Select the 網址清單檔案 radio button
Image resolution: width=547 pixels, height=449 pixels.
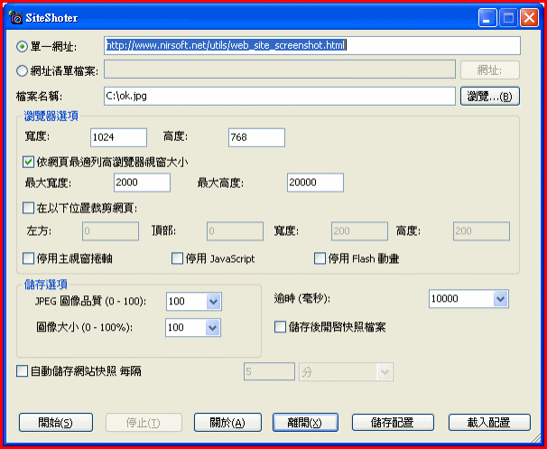point(22,70)
